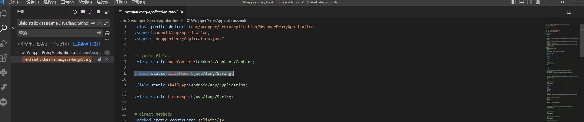Toggle Preserve Case in replace box
This screenshot has height=122, width=584.
click(99, 32)
